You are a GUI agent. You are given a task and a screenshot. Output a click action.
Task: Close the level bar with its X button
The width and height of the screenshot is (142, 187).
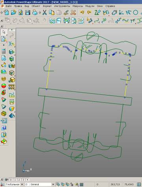click(2, 179)
